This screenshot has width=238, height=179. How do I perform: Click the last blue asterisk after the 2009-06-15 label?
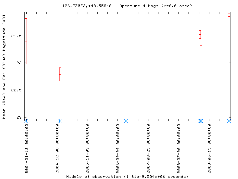(229, 121)
